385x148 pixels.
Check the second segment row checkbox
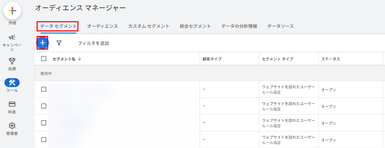[44, 106]
